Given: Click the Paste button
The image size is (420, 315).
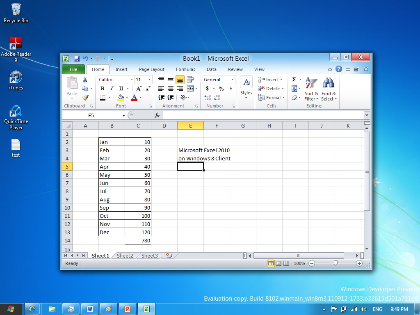Looking at the screenshot, I should click(x=72, y=86).
